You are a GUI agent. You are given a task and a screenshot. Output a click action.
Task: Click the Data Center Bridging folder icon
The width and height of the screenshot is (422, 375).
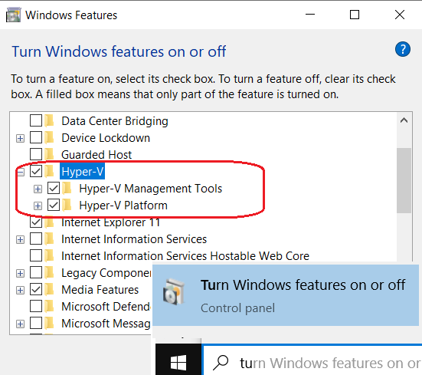(x=50, y=120)
